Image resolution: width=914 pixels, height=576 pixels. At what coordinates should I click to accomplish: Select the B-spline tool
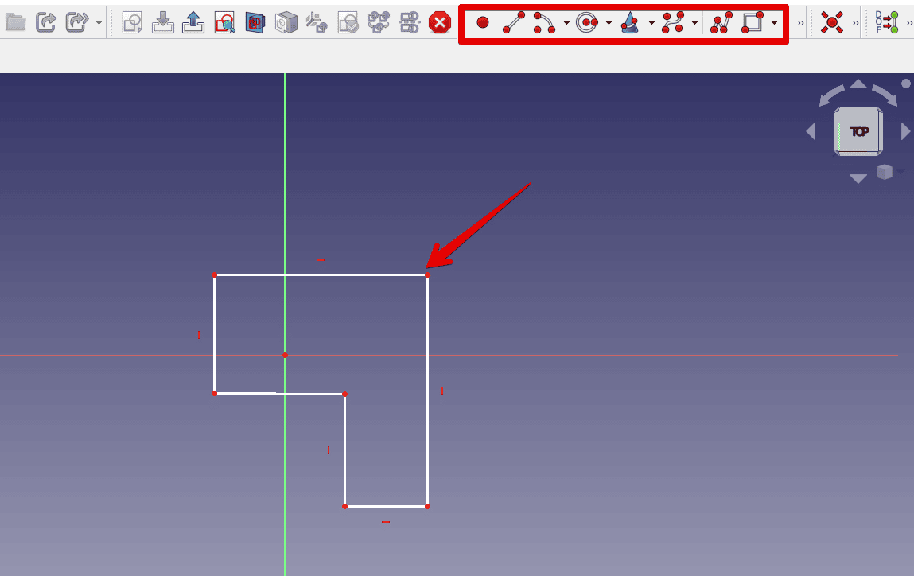[674, 22]
